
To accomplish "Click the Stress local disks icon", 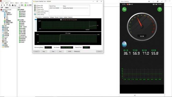I will point(35,13).
